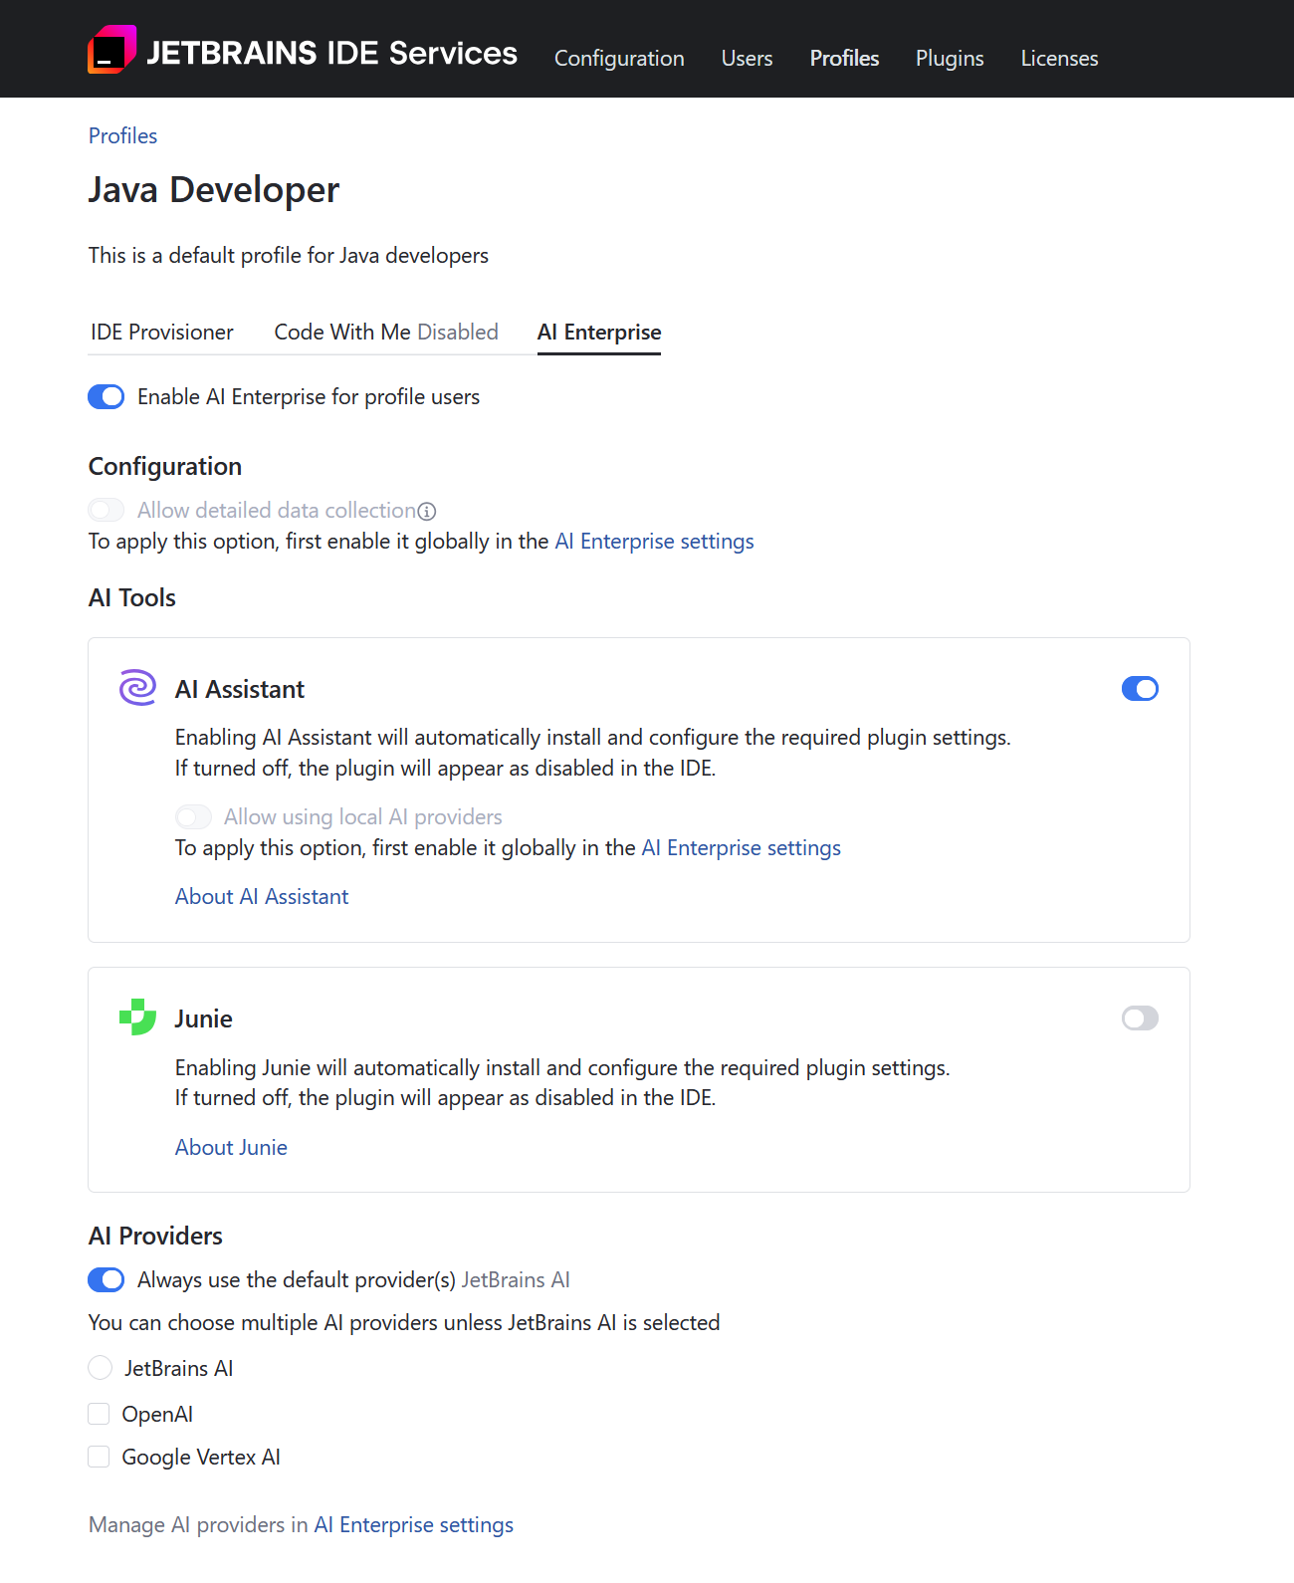1294x1583 pixels.
Task: Open About AI Assistant link
Action: pos(261,895)
